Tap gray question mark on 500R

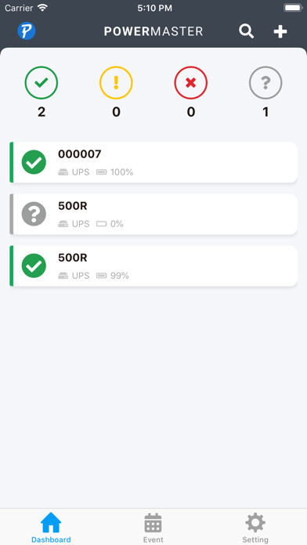34,214
